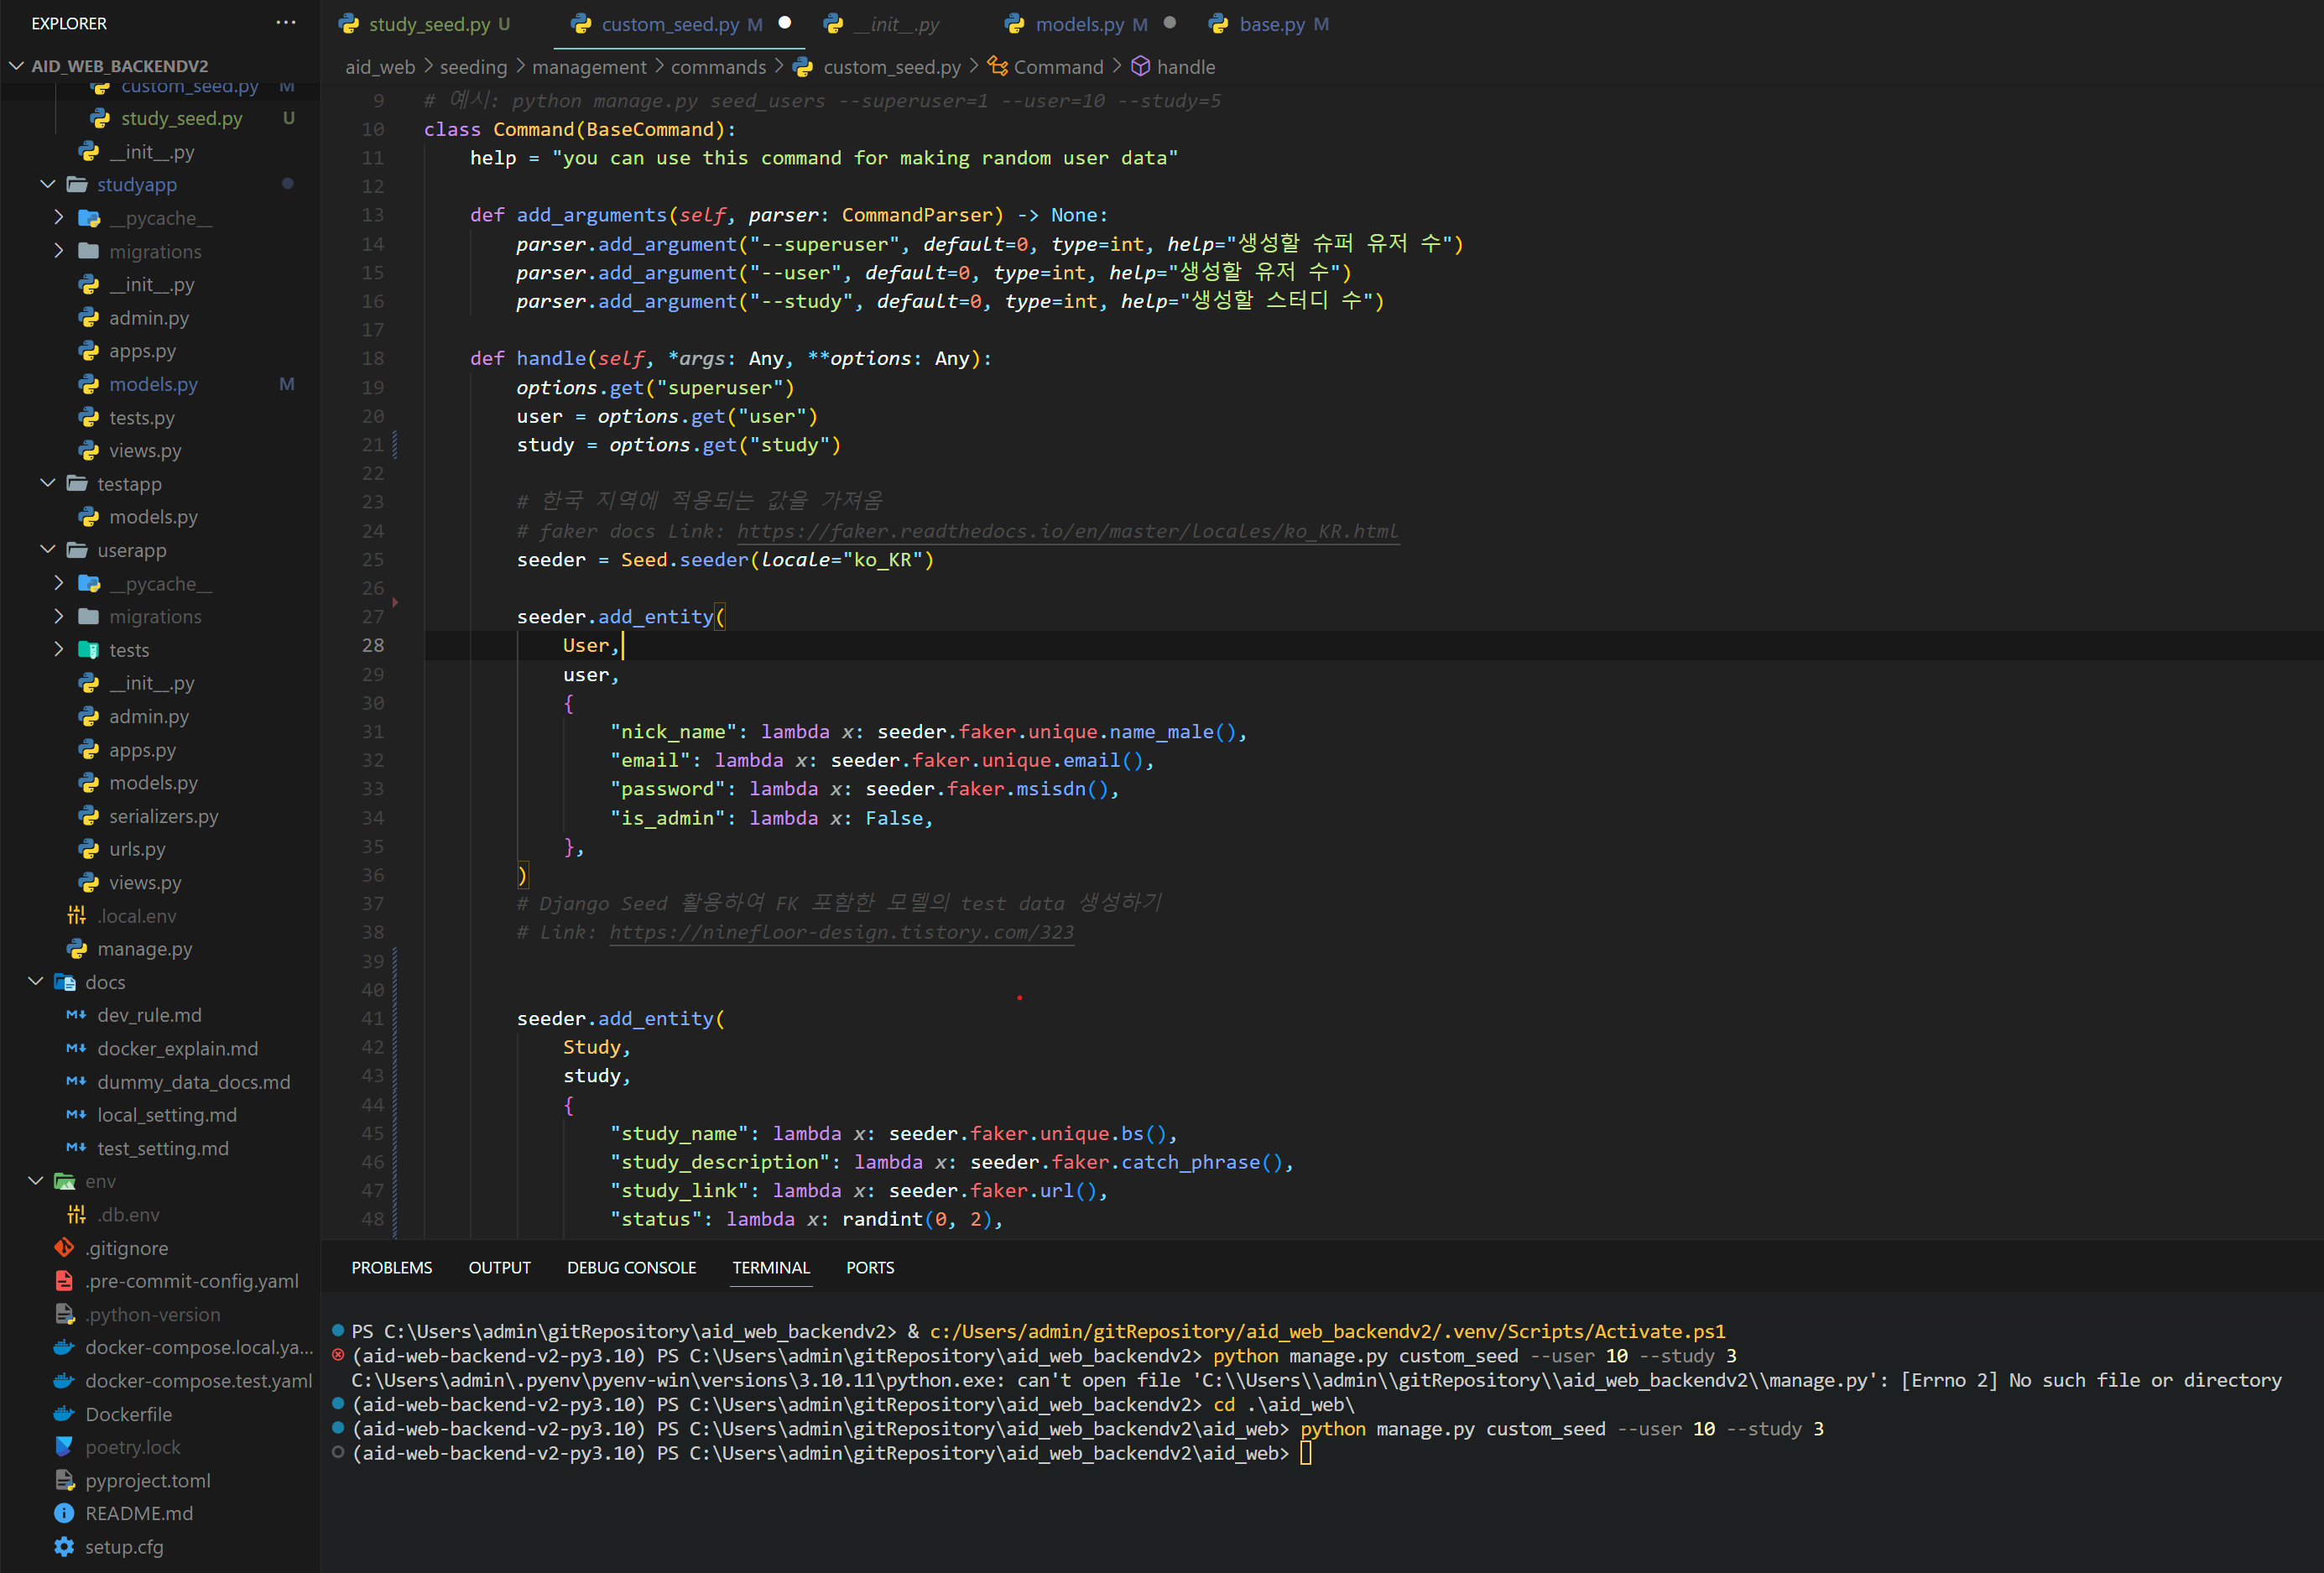Image resolution: width=2324 pixels, height=1573 pixels.
Task: Click Command class breadcrumb symbol
Action: click(x=1045, y=67)
